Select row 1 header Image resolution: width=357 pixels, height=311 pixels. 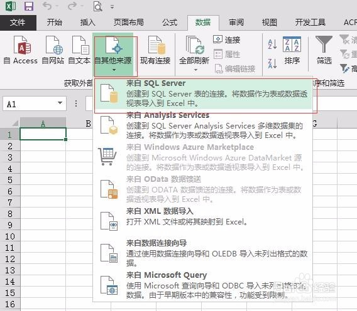(10, 135)
